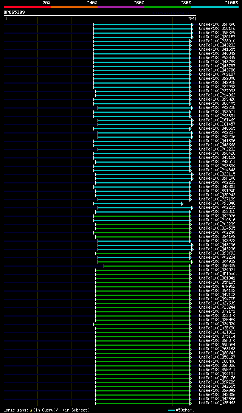Open hit UniRef100_Q43232
242x413 pixels.
217,45
